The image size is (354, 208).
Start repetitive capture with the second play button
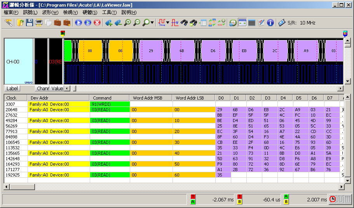87,23
